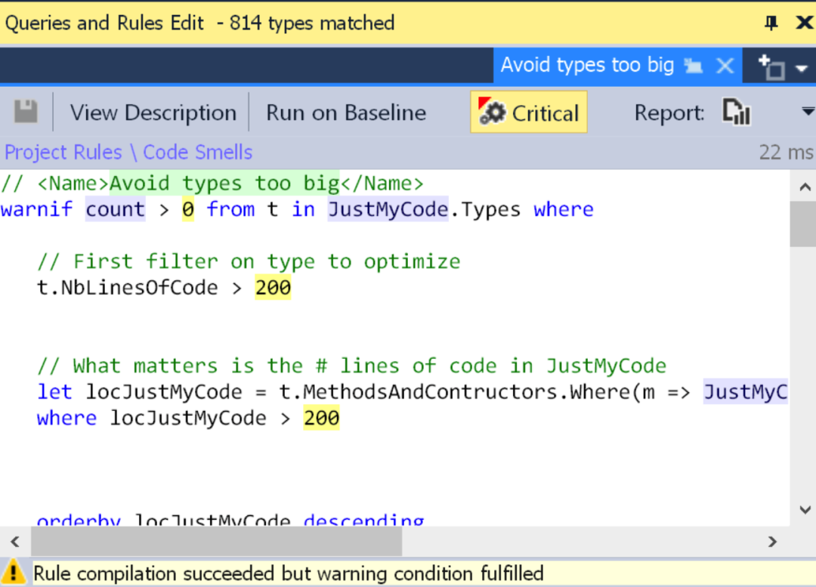Expand the toolbar overflow dropdown arrow
816x587 pixels.
[x=806, y=113]
